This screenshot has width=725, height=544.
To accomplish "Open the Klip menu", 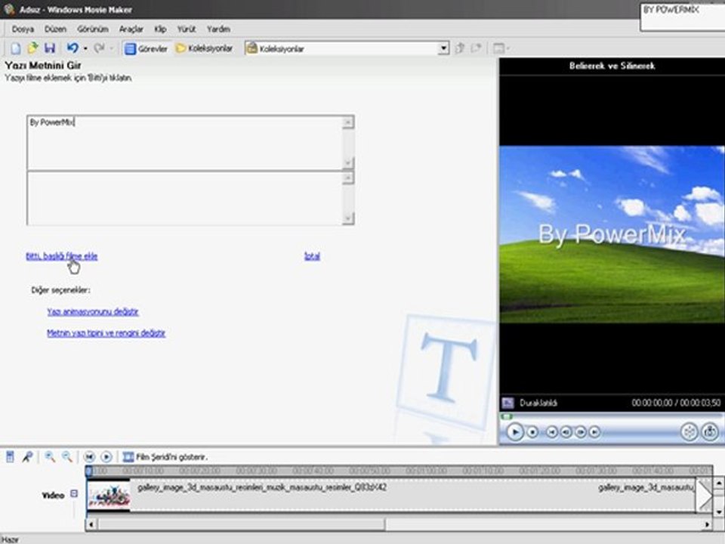I will (x=160, y=29).
